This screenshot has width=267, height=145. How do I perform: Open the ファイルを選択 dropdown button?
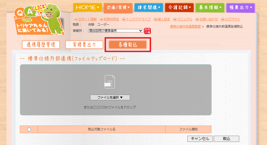tap(110, 97)
